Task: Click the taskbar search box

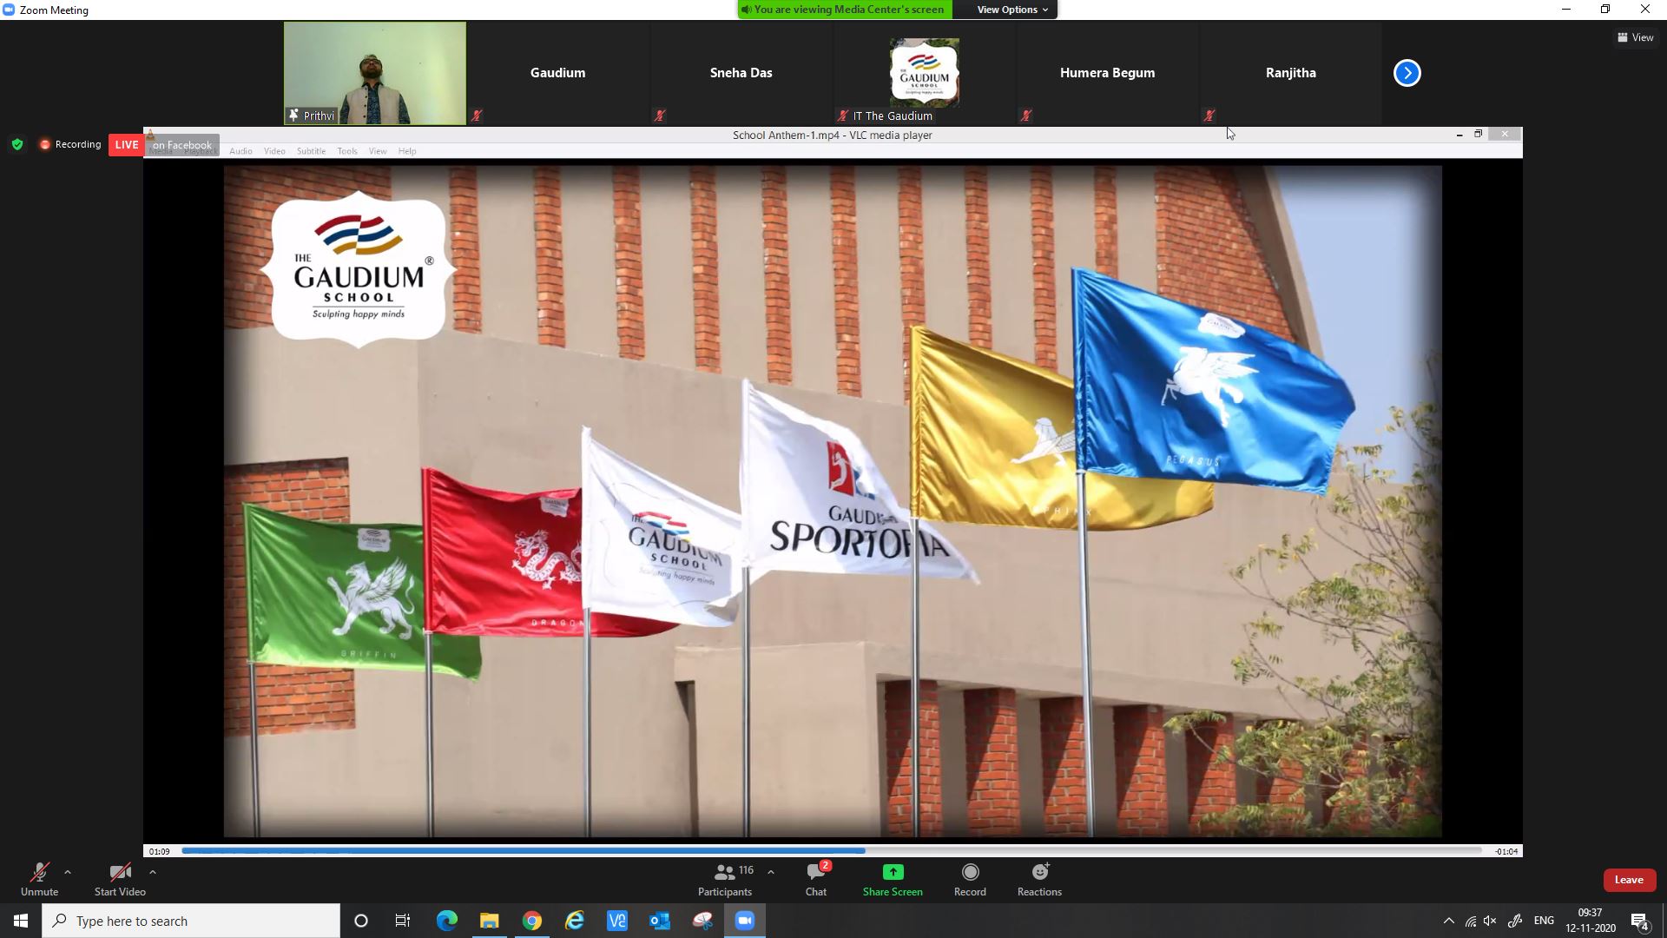Action: coord(191,921)
